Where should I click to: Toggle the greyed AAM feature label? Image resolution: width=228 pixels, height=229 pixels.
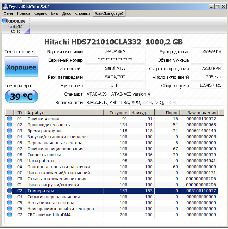point(147,103)
